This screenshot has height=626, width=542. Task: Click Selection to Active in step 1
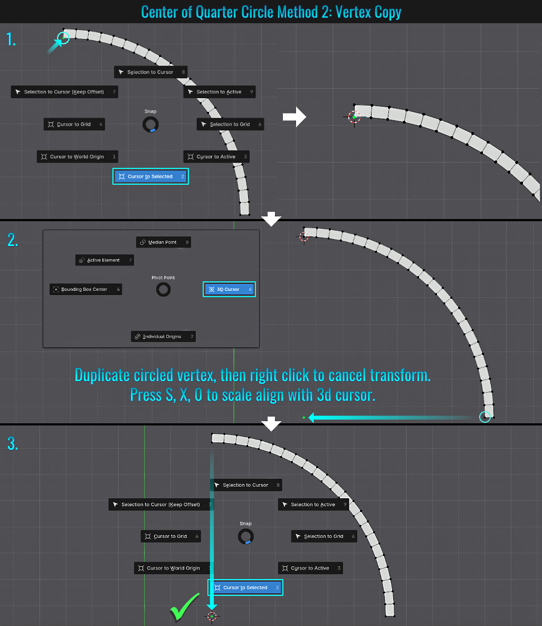click(x=219, y=92)
